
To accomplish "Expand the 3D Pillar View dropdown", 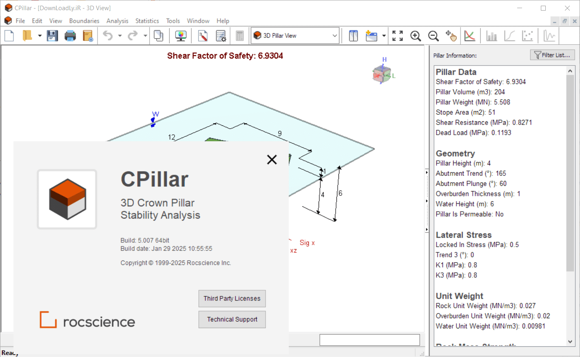I will click(334, 36).
